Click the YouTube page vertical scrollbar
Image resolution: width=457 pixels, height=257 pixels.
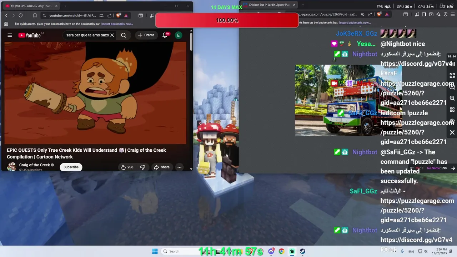click(191, 42)
